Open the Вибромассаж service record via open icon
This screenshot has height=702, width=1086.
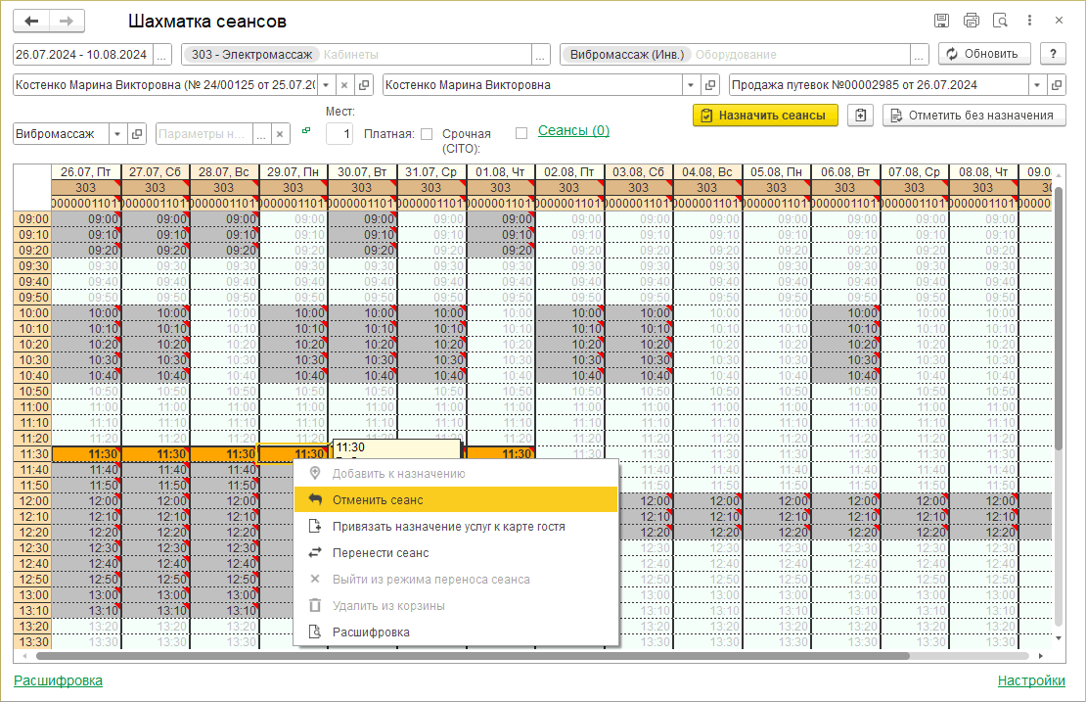click(138, 134)
